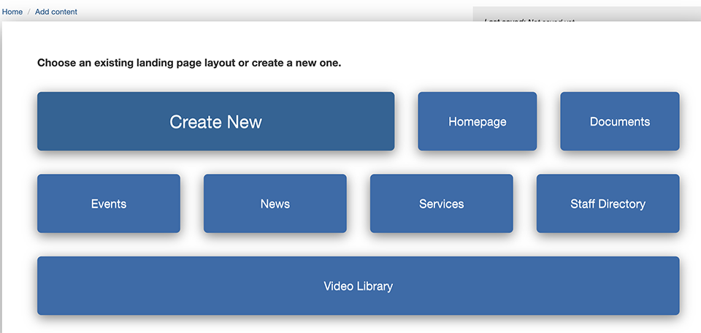
Task: Choose the Homepage landing page layout
Action: (x=477, y=121)
